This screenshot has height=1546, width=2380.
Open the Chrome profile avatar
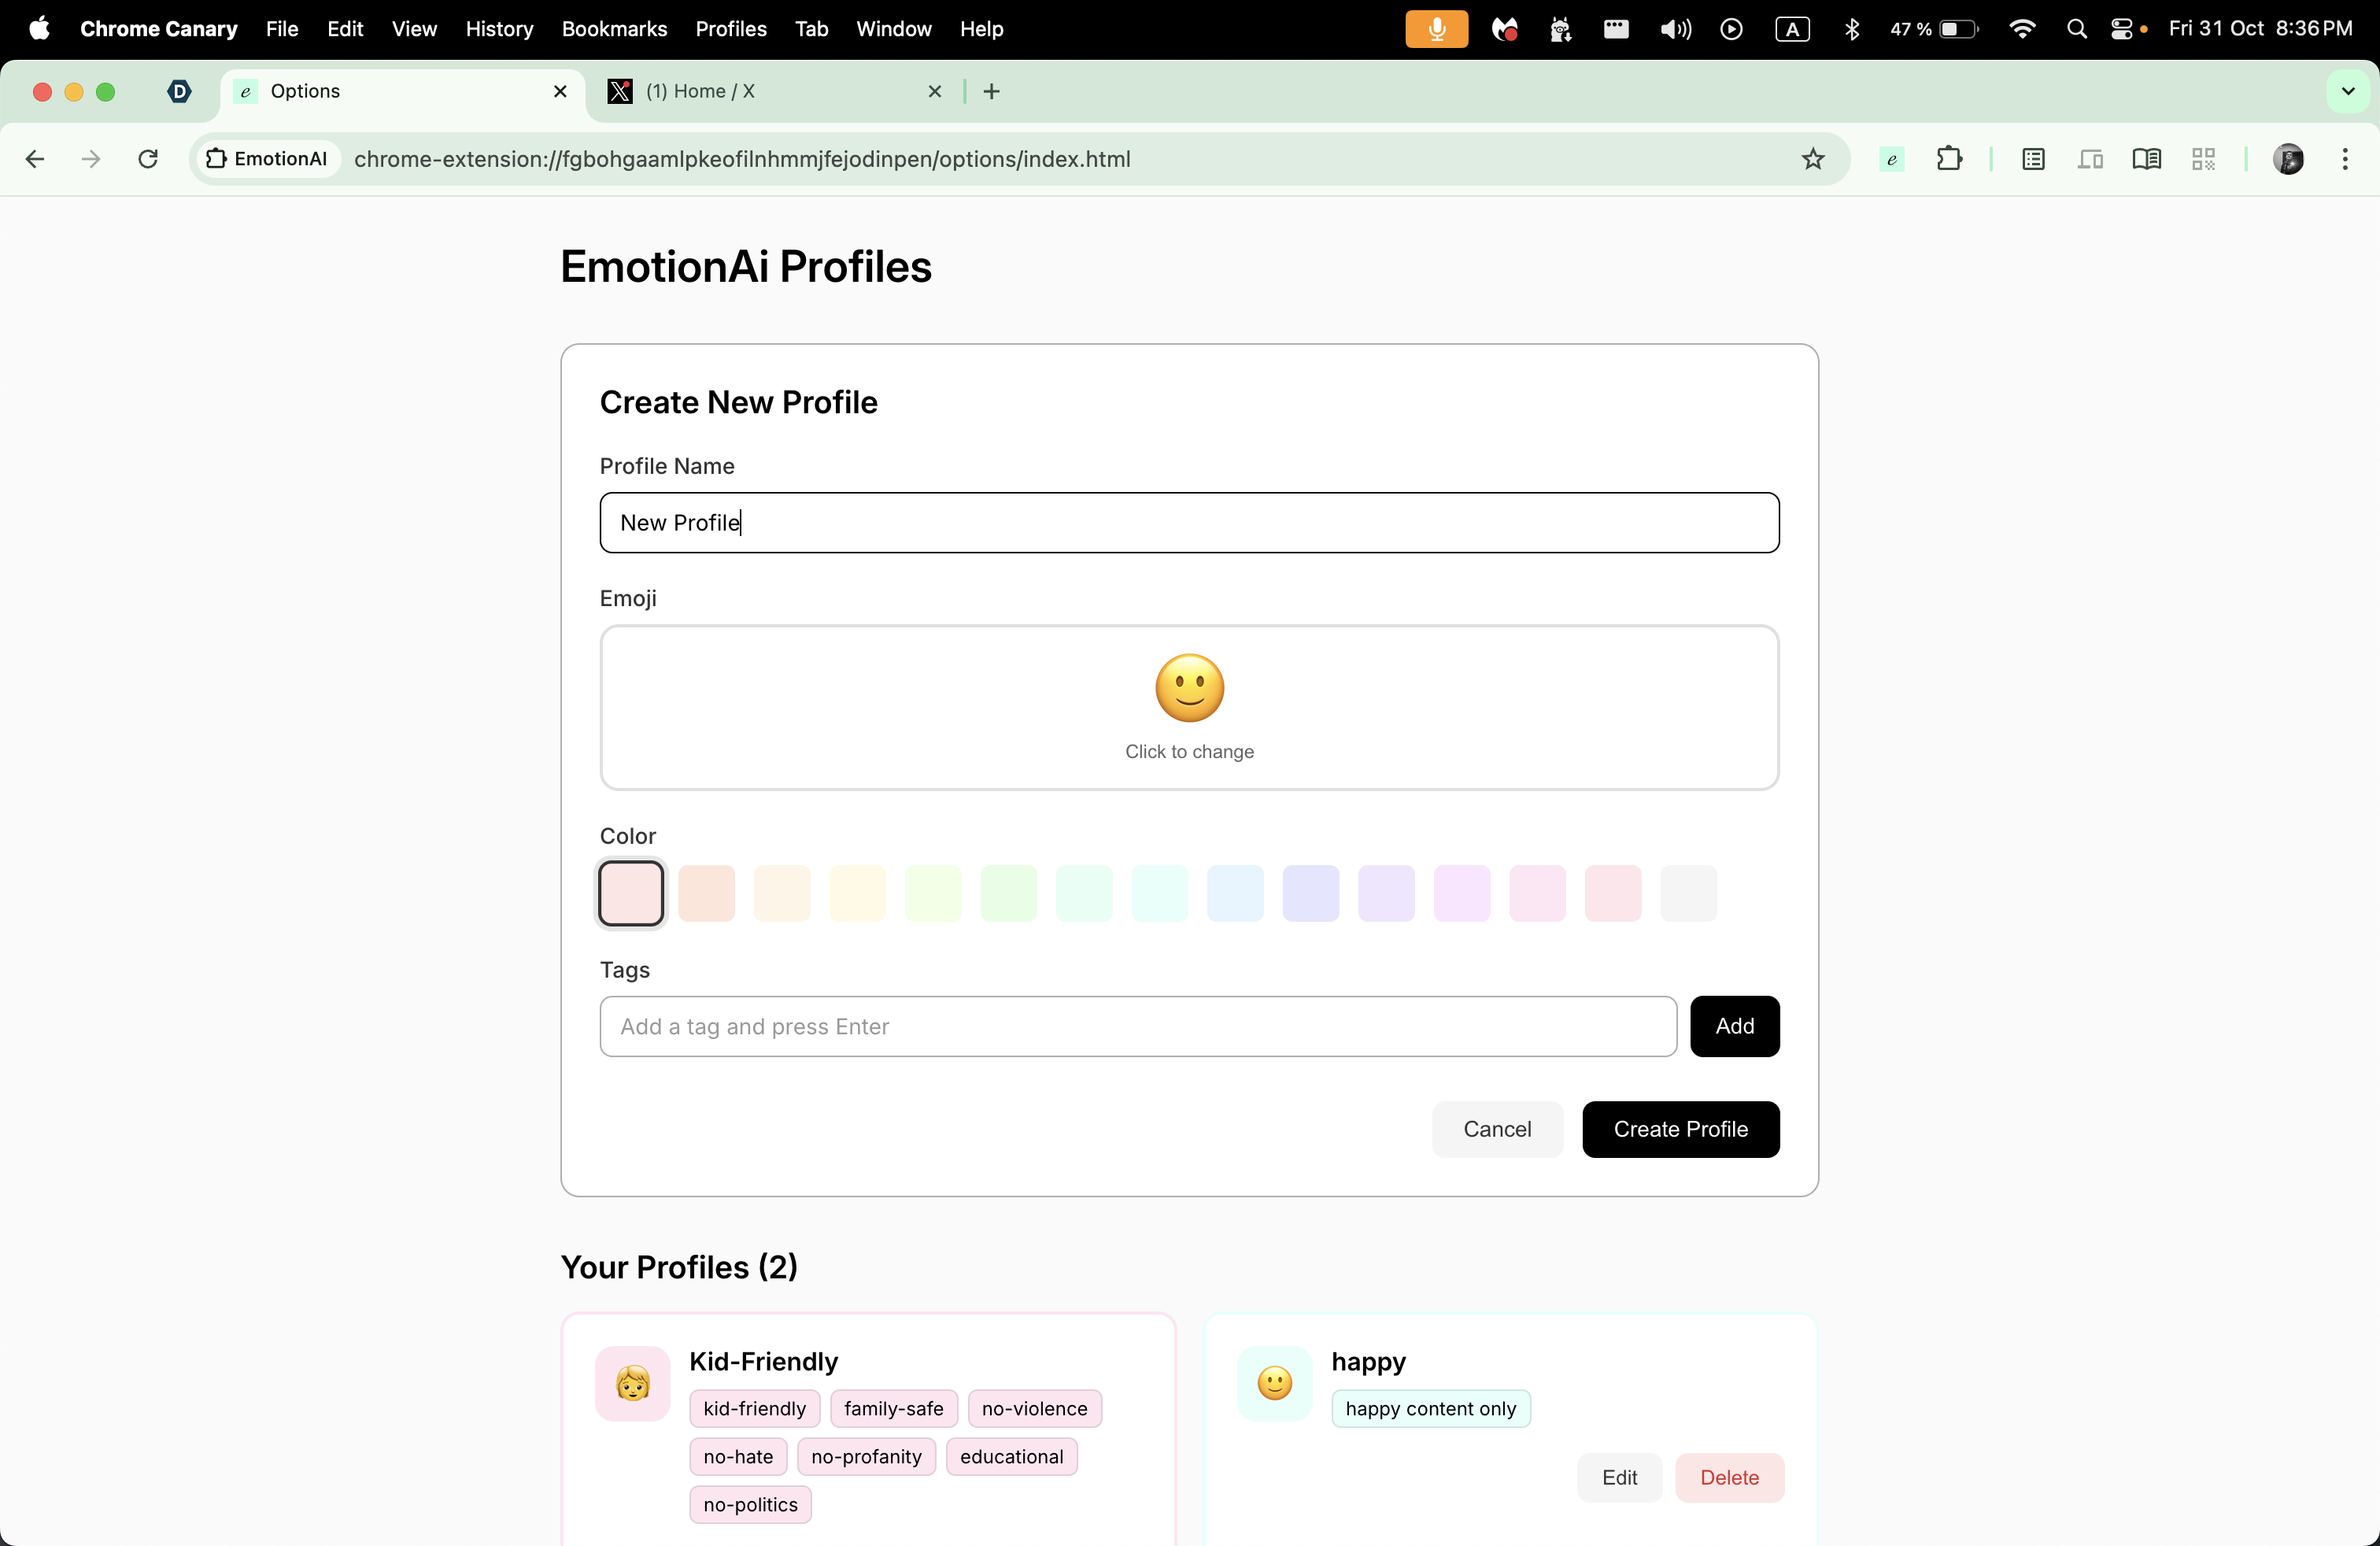click(2288, 159)
